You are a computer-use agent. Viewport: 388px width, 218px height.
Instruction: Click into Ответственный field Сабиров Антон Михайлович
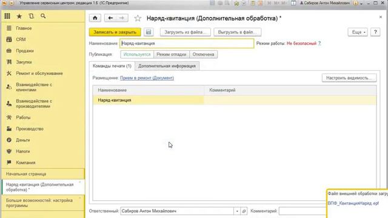pos(177,211)
